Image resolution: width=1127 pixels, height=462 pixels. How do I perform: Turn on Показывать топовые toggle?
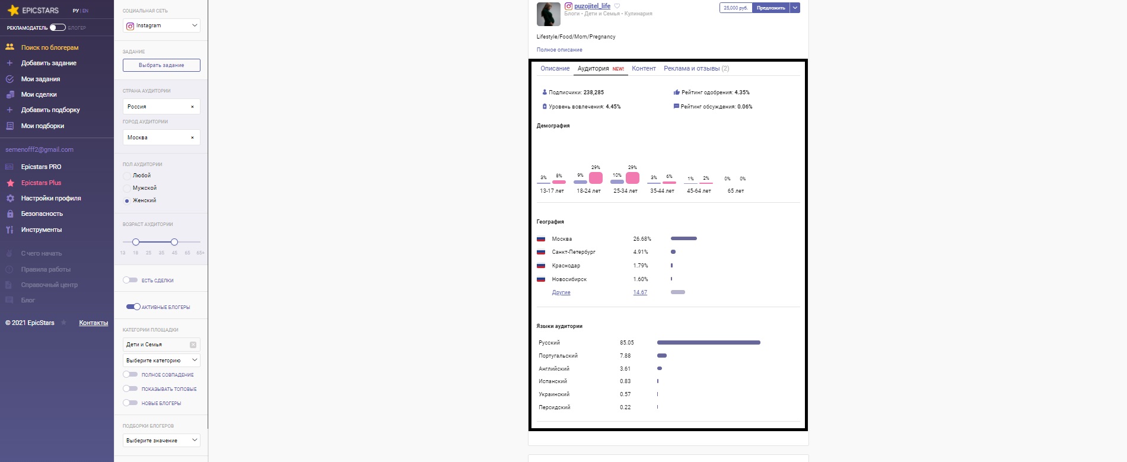(130, 388)
